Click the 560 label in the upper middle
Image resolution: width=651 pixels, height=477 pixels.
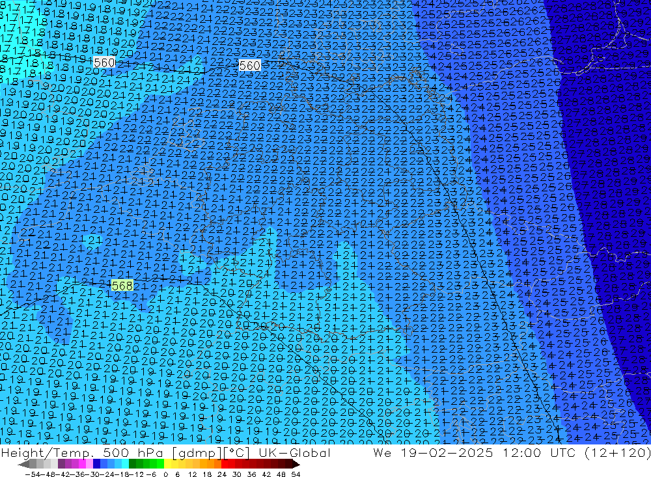pos(250,66)
